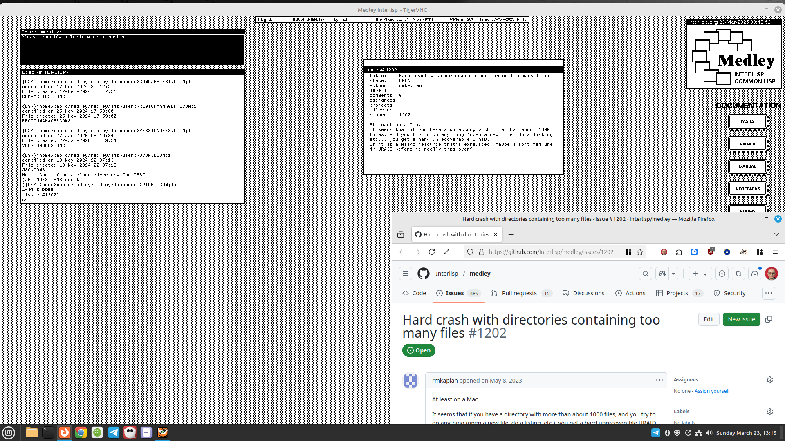785x441 pixels.
Task: Open your GitHub issues icon in header
Action: pos(722,274)
